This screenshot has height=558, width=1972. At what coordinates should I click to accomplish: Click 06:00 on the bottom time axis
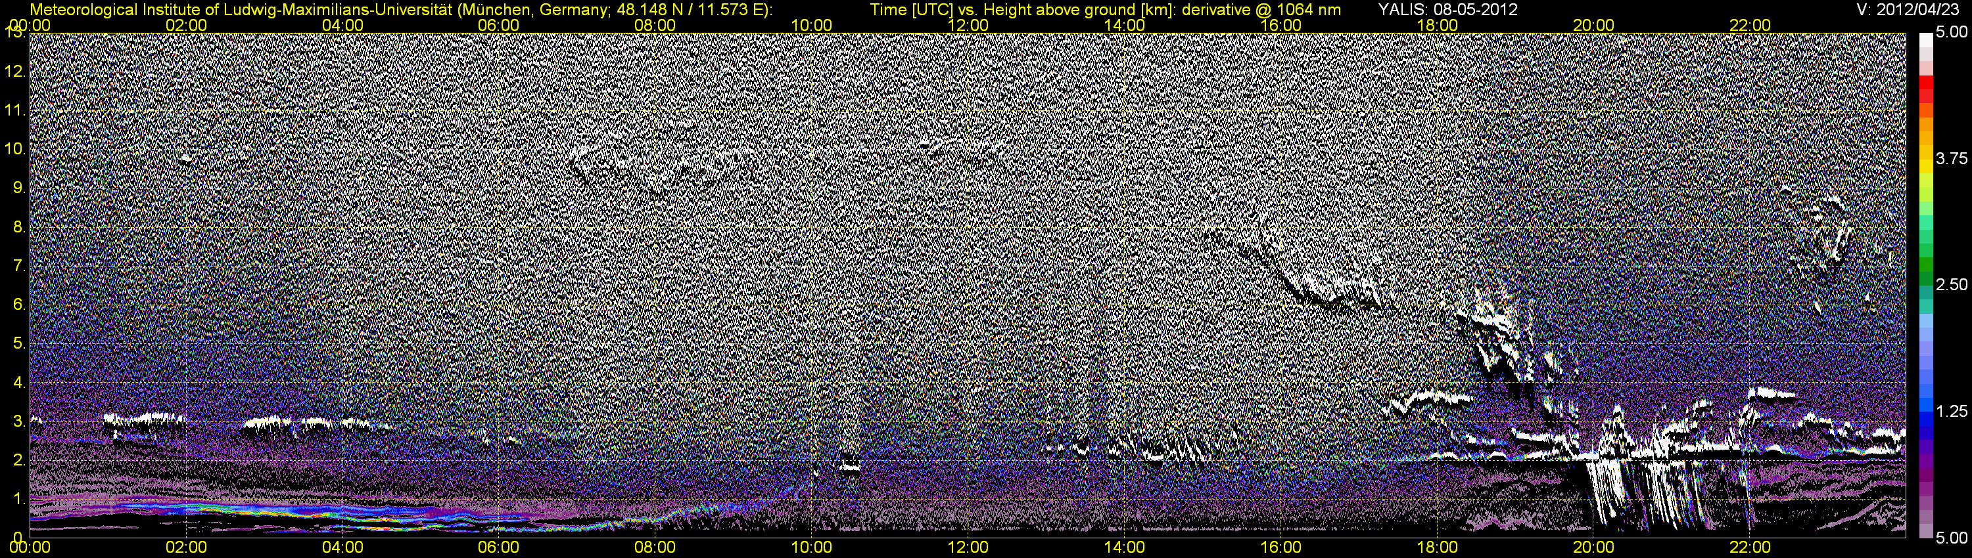click(499, 547)
